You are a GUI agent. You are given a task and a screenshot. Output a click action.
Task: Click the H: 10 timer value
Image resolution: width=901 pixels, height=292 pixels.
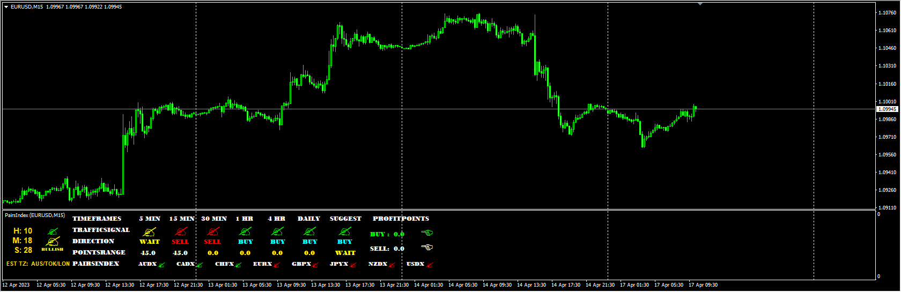point(23,231)
